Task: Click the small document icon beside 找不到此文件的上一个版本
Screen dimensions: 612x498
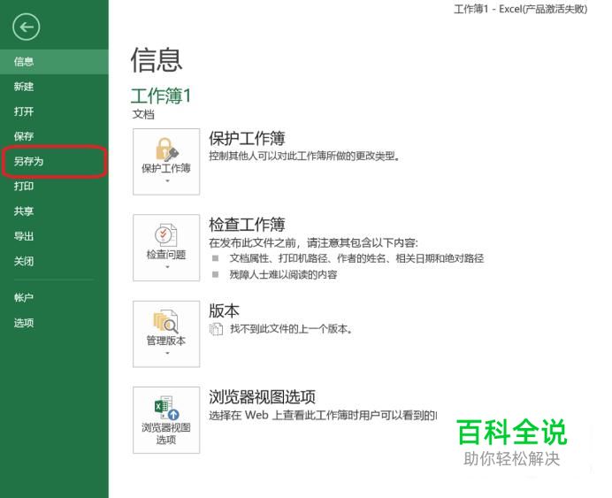Action: [216, 329]
